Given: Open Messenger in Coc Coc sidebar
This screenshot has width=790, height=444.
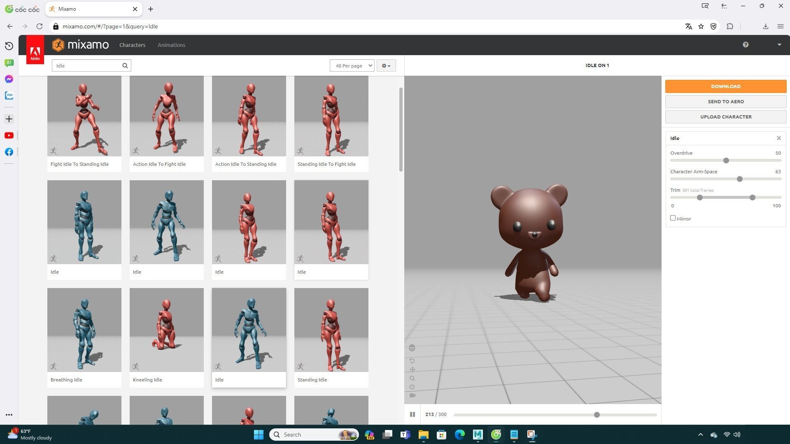Looking at the screenshot, I should click(9, 79).
